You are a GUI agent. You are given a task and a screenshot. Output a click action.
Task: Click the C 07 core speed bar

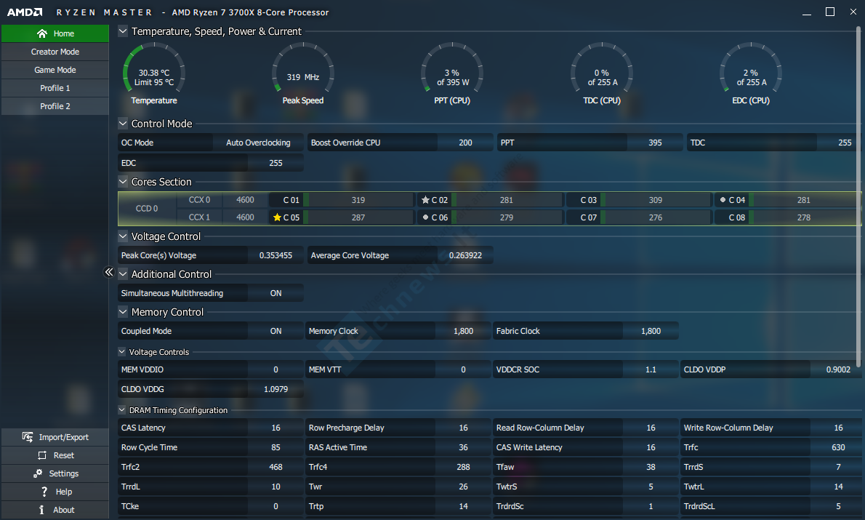click(x=656, y=217)
